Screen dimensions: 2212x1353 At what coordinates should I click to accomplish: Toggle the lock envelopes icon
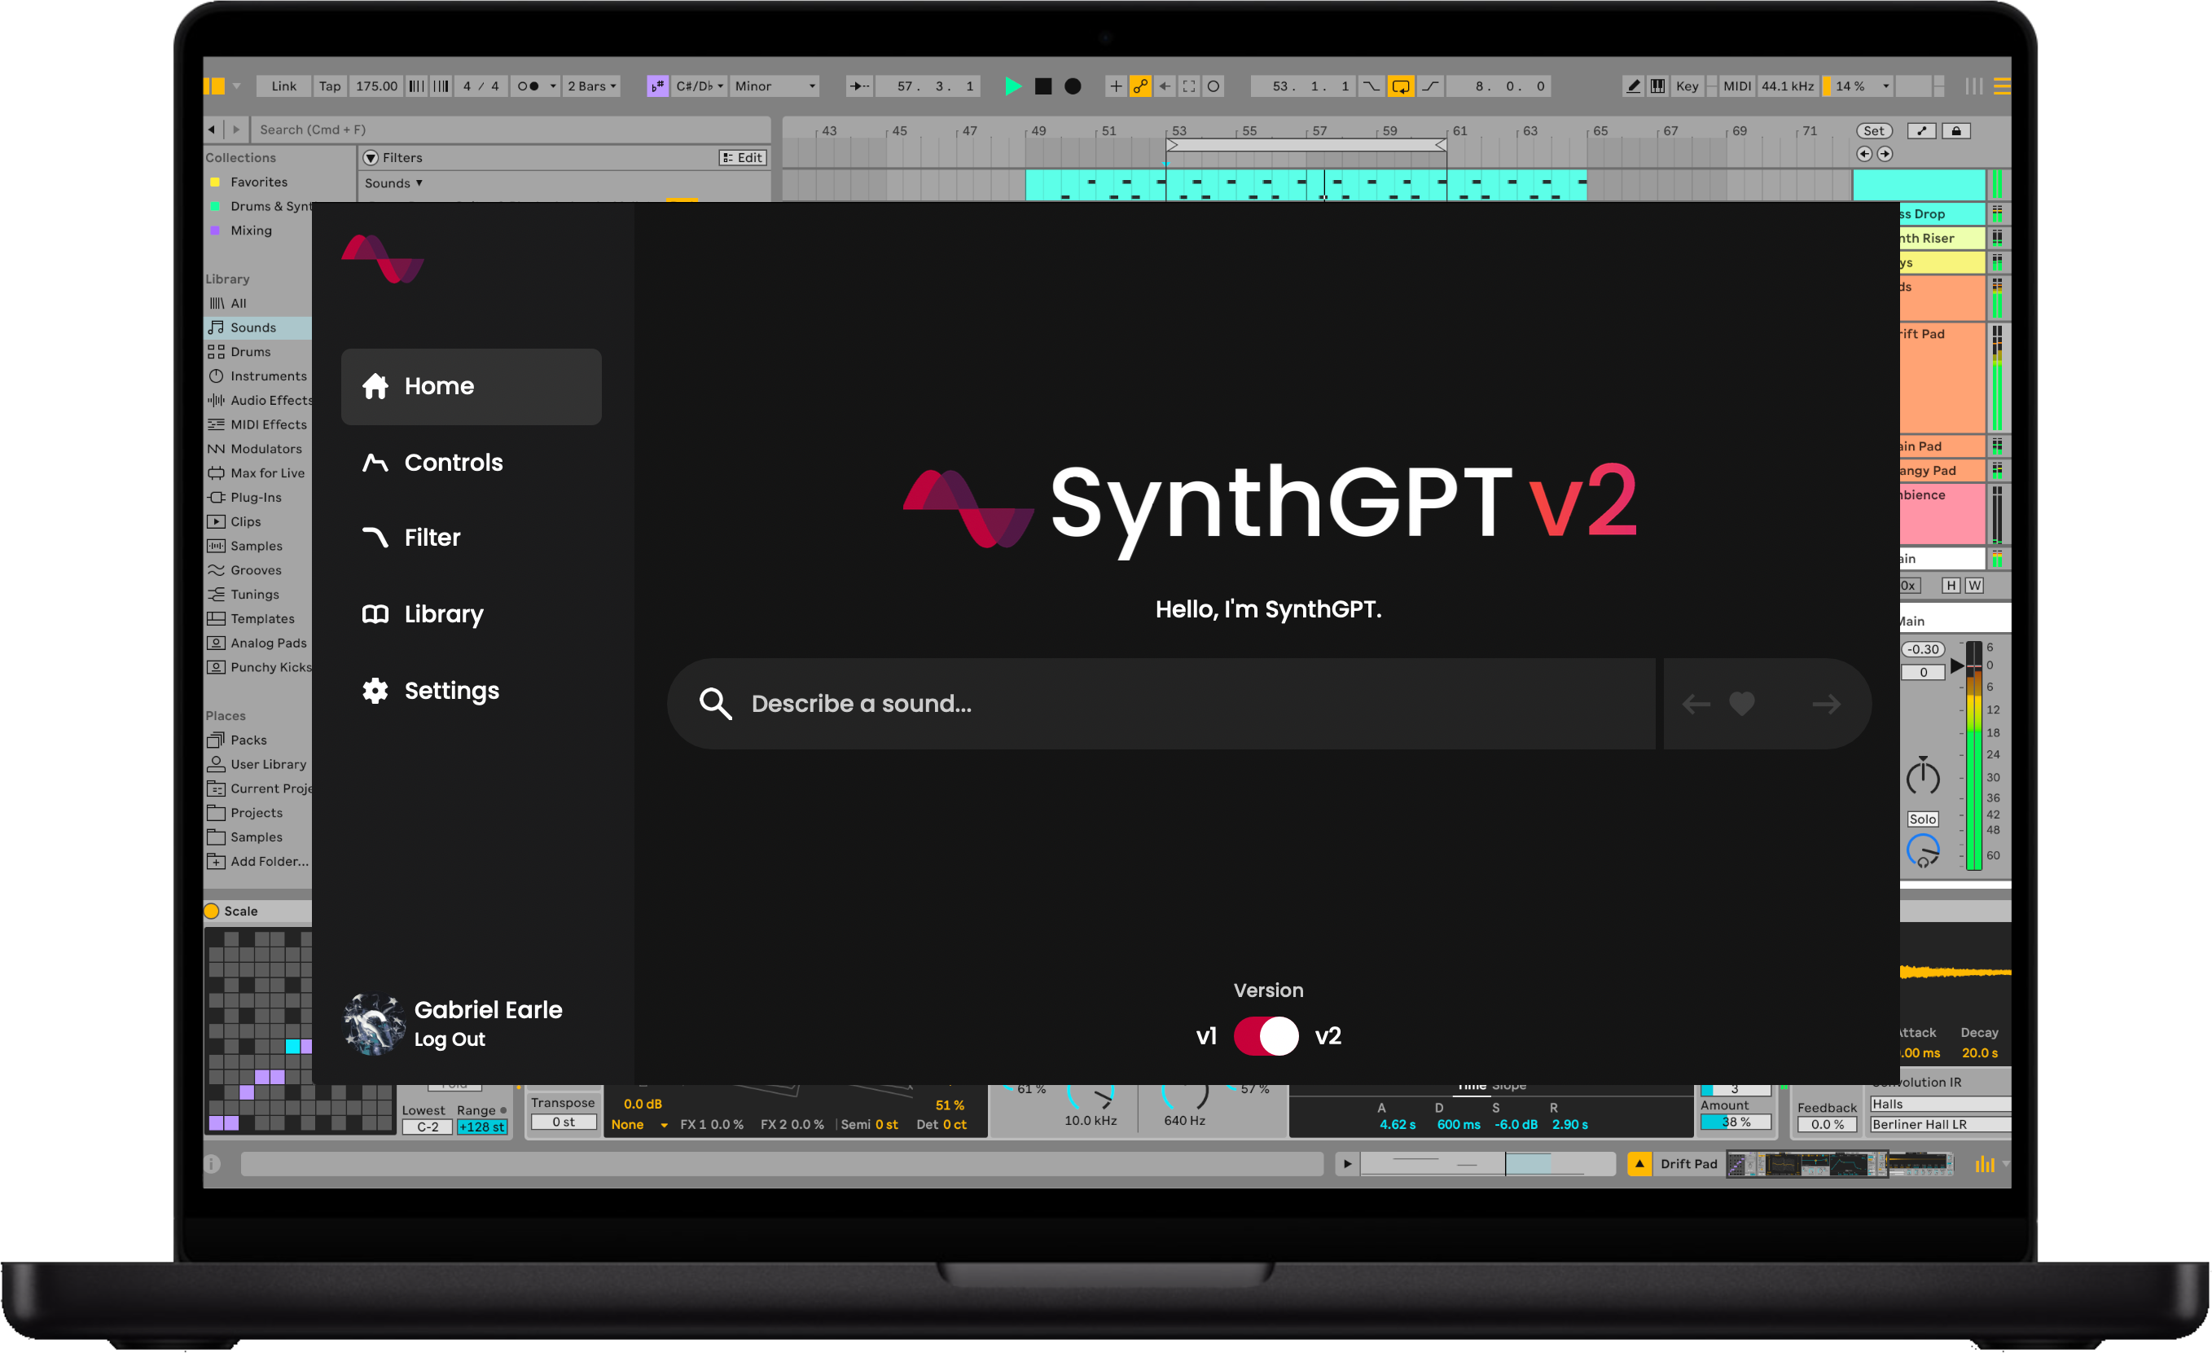point(1956,131)
